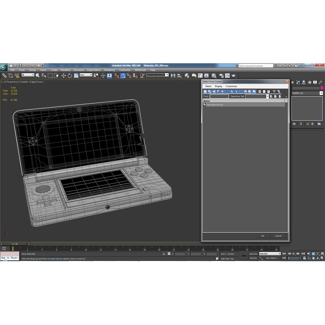Toggle the selection lock icon in status bar
This screenshot has width=325, height=325.
[x=164, y=254]
